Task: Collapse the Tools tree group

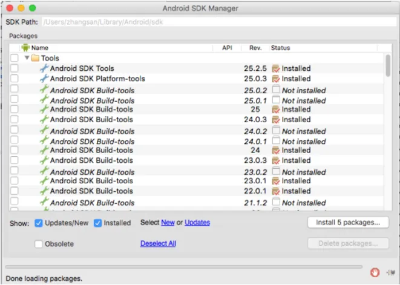Action: coord(27,58)
